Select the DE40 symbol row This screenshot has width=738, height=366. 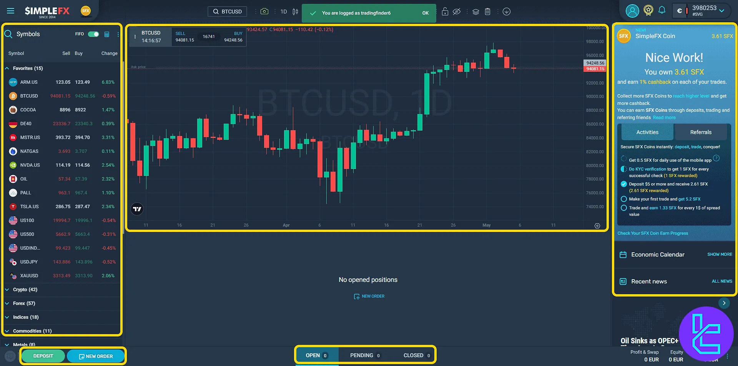pos(62,124)
